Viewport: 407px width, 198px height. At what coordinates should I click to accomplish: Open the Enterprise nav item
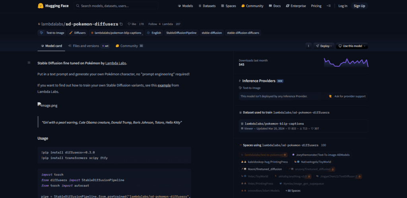pos(296,6)
